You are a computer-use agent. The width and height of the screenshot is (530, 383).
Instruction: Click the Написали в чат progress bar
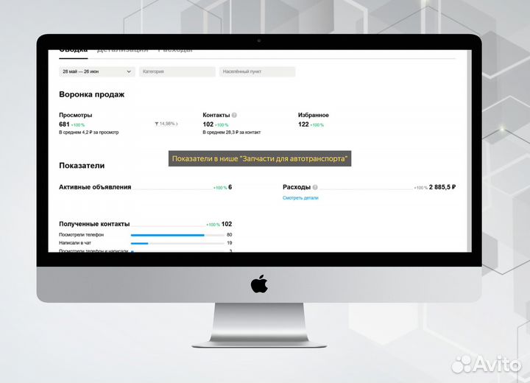coord(177,243)
